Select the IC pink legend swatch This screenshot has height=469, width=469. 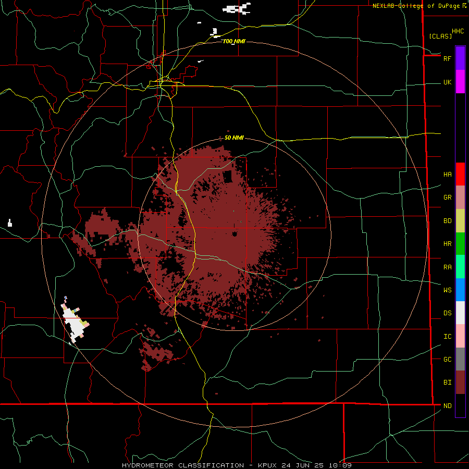[x=460, y=336]
